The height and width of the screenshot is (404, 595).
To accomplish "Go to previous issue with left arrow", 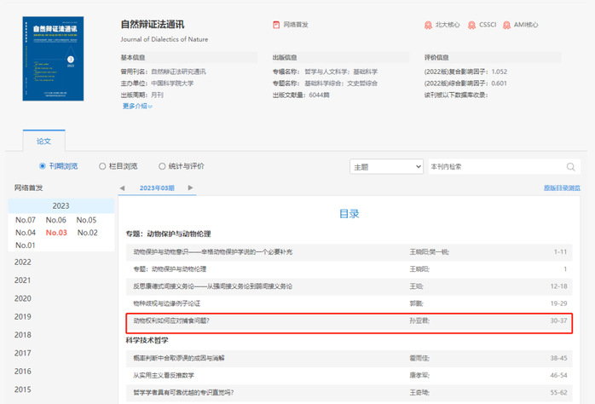I will pos(122,188).
